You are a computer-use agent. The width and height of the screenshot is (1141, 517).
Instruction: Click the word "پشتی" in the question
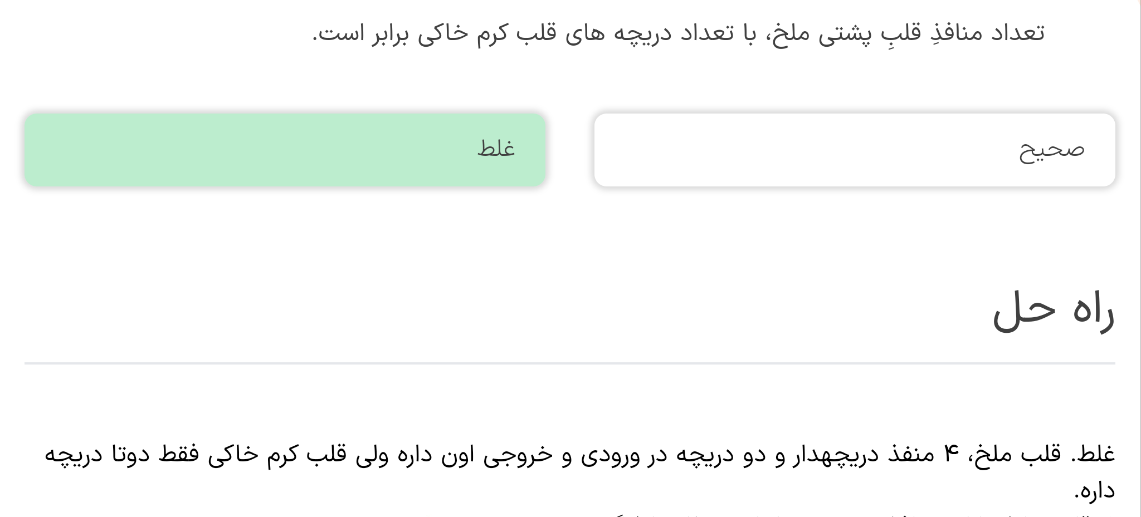pyautogui.click(x=845, y=33)
